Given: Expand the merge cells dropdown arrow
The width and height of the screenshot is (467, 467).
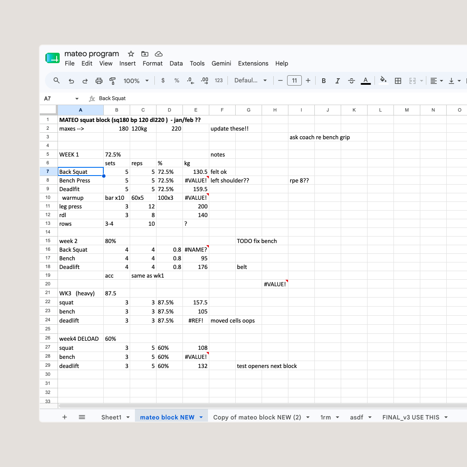Looking at the screenshot, I should click(422, 80).
